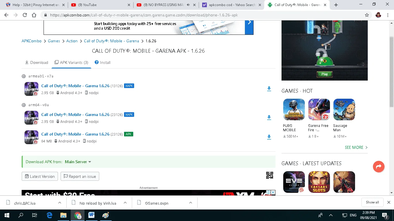Open Sausage Man app icon

pyautogui.click(x=344, y=110)
